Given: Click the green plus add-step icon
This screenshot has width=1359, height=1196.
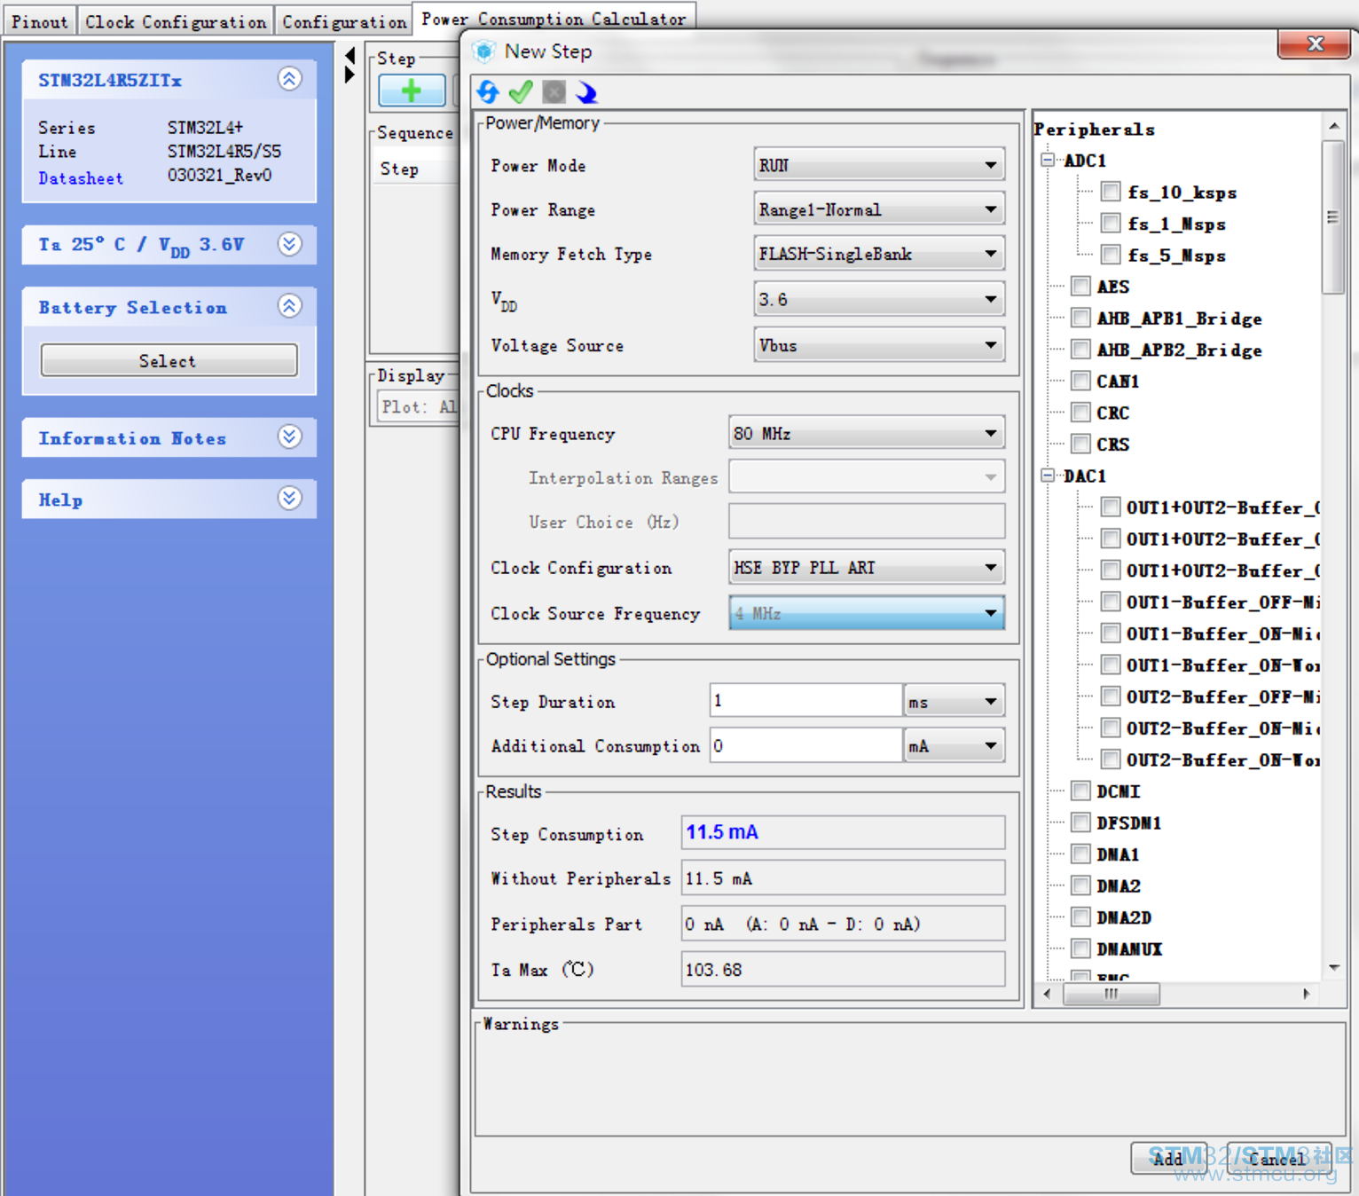Looking at the screenshot, I should pyautogui.click(x=412, y=90).
